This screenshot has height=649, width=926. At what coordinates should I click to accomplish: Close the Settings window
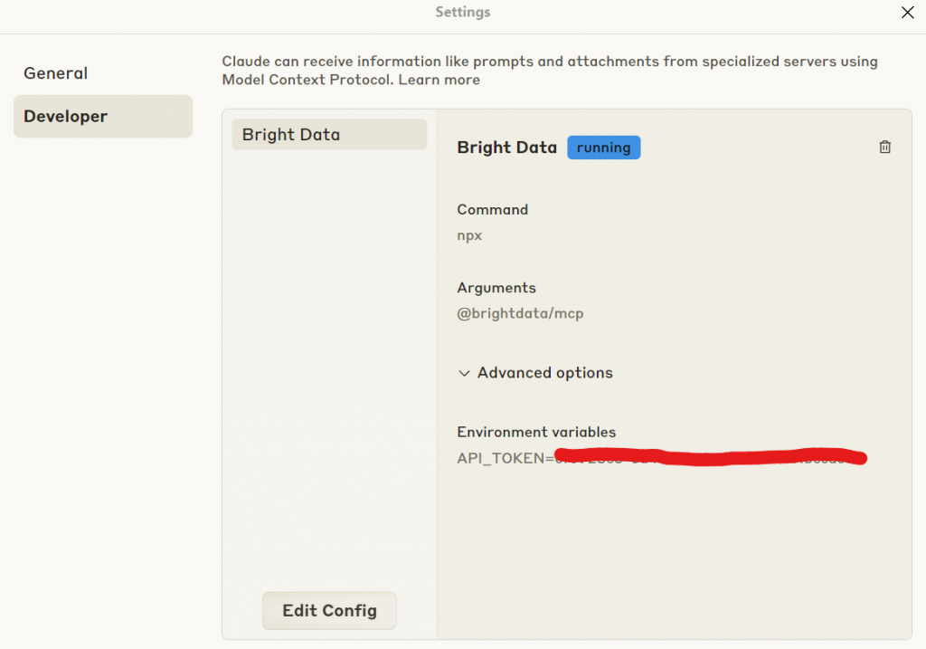(x=907, y=13)
